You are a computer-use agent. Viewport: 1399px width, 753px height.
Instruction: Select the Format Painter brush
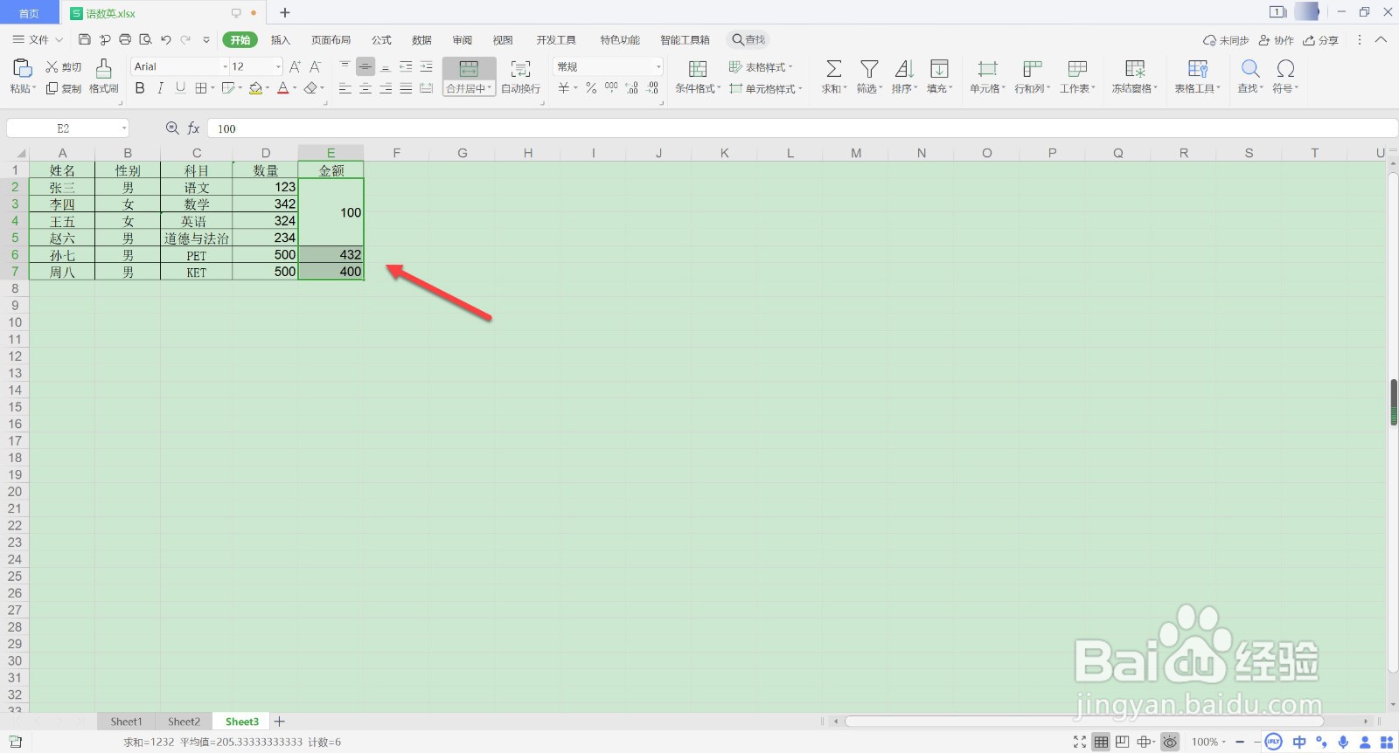[x=103, y=68]
